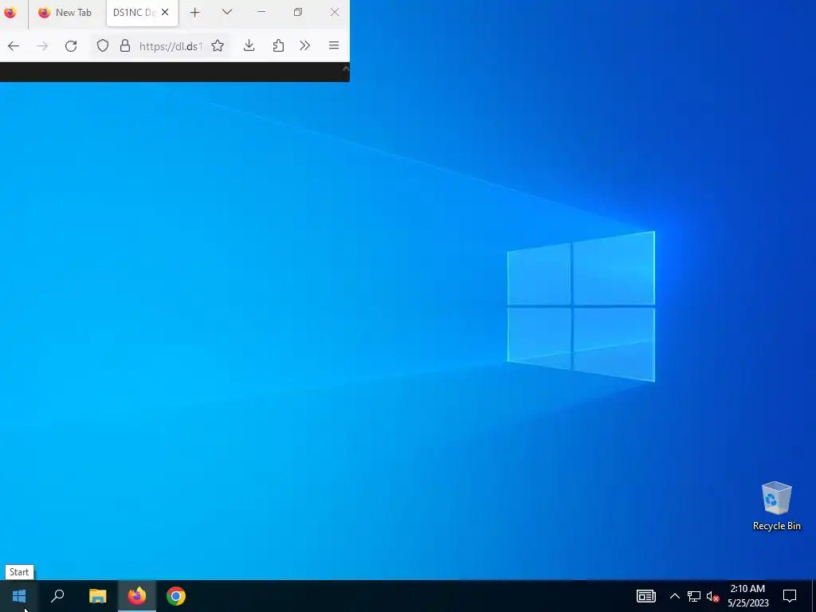
Task: Expand the list all tabs dropdown
Action: [227, 12]
